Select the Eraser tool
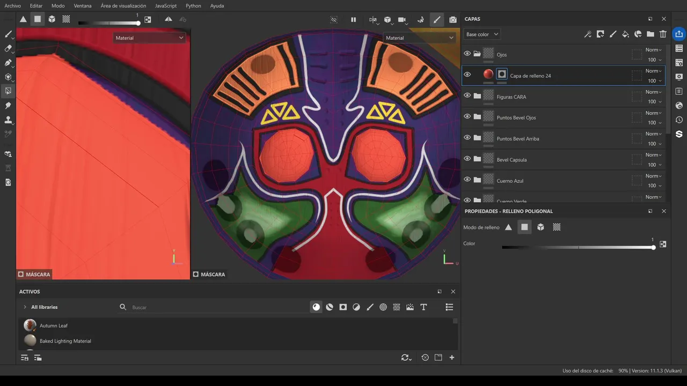The image size is (687, 386). coord(8,48)
